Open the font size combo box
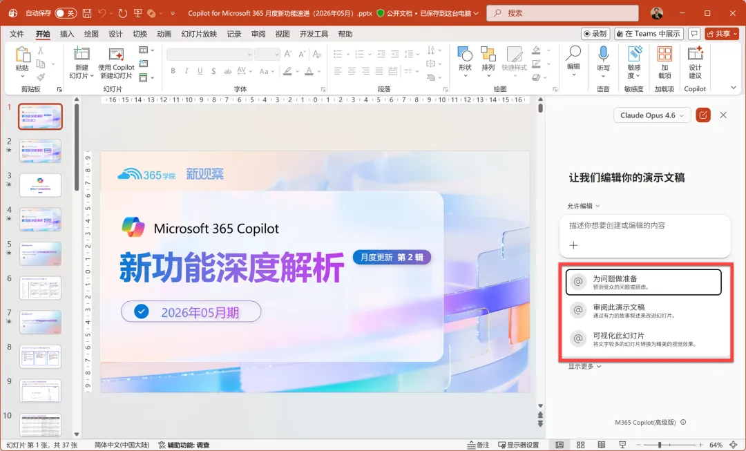This screenshot has width=746, height=451. pos(267,55)
